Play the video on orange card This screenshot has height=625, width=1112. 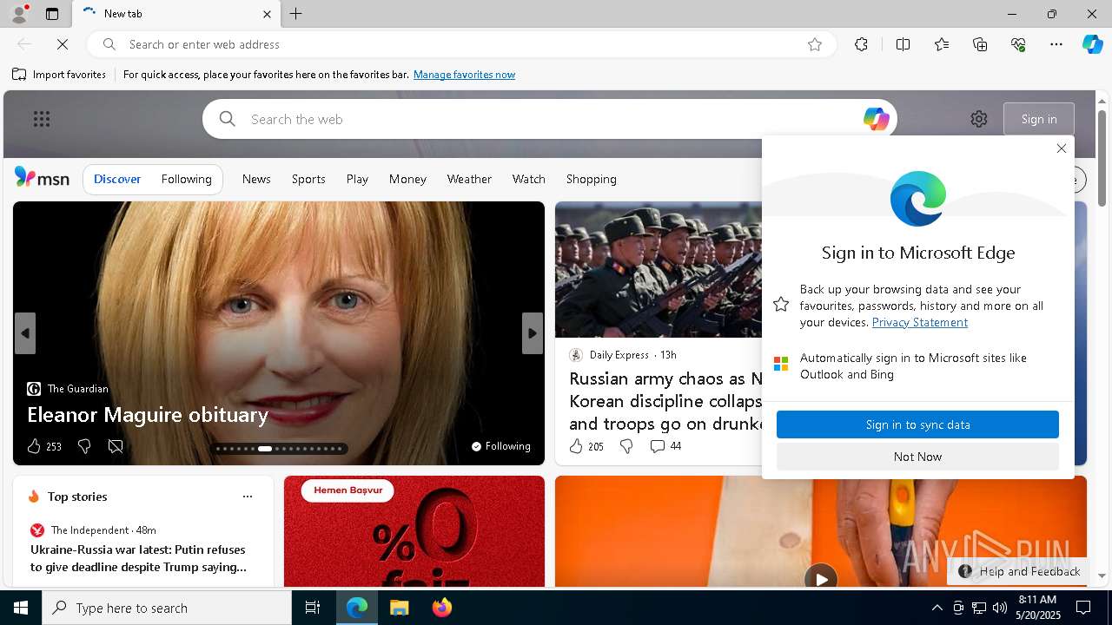(x=820, y=578)
